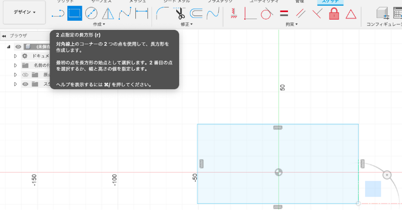
Task: Click the "-100" horizontal axis label
Action: 115,180
